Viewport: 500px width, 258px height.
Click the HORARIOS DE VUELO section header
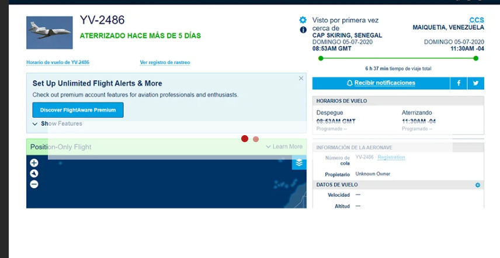click(x=398, y=101)
